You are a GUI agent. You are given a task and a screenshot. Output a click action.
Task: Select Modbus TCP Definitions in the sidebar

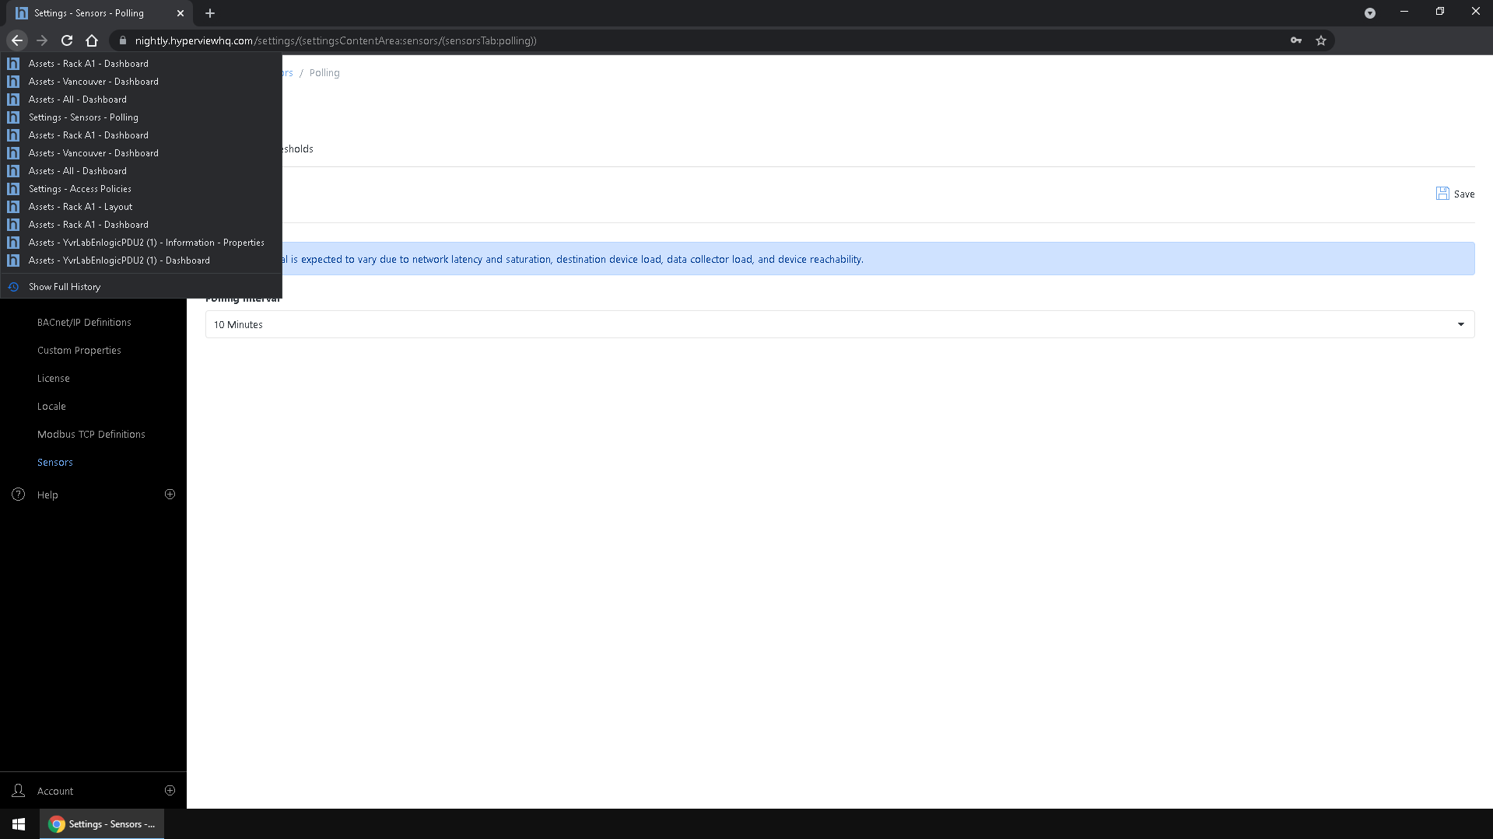(91, 434)
